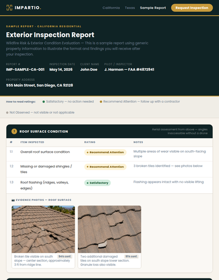This screenshot has height=280, width=219.
Task: Open the Texas nav link
Action: click(130, 8)
